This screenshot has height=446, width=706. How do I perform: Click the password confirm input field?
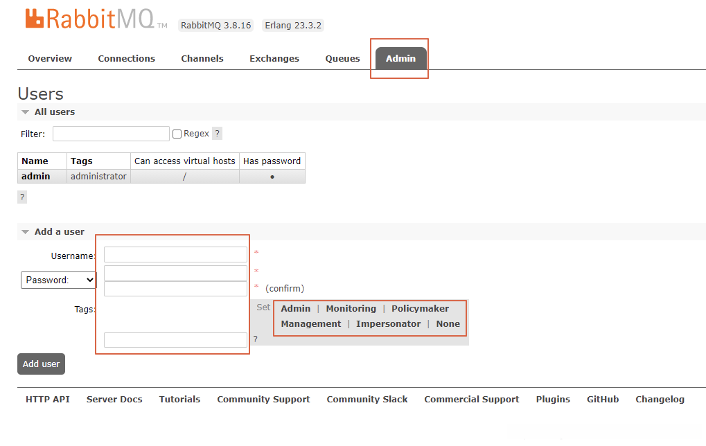(175, 289)
